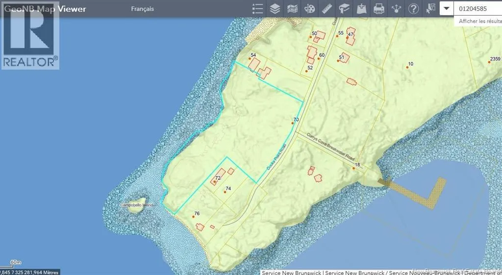Click the printer icon

378,8
